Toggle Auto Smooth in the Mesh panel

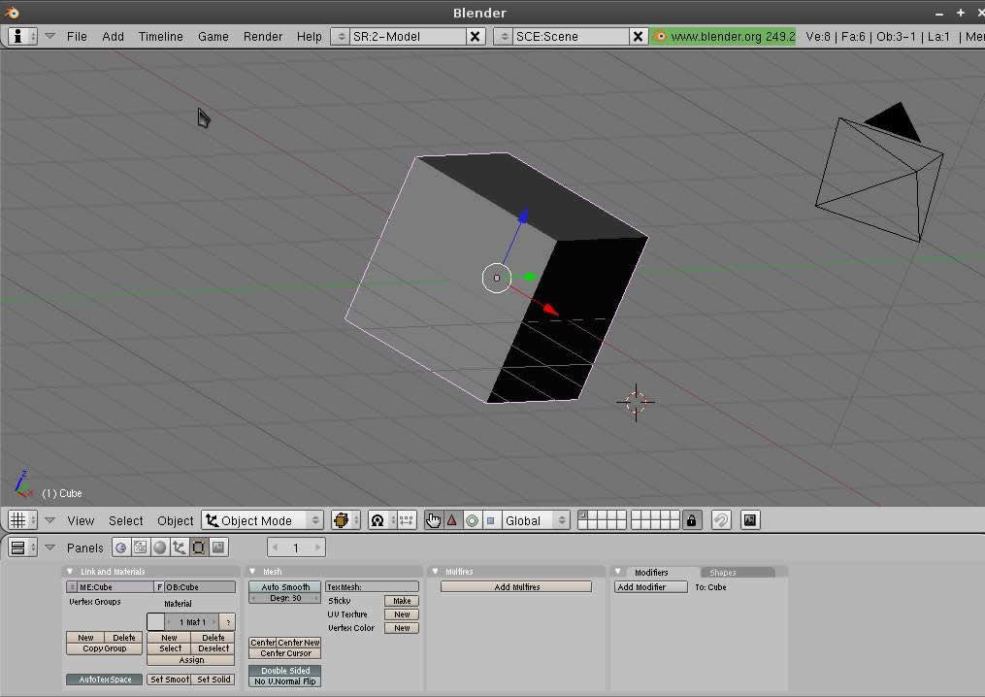(285, 587)
